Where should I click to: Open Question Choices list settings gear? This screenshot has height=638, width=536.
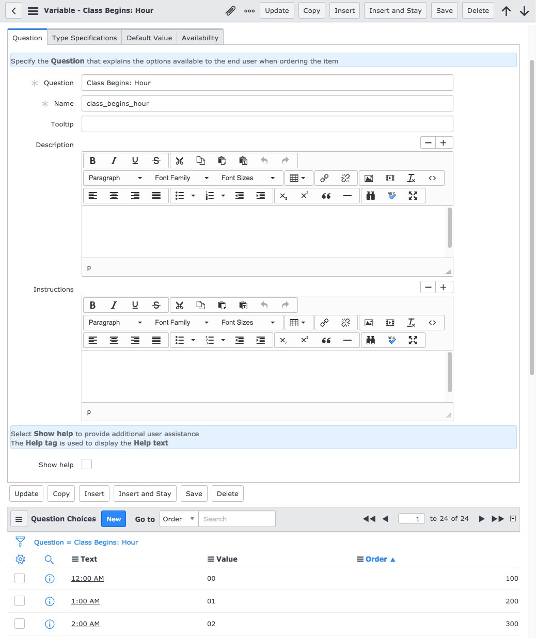click(20, 559)
